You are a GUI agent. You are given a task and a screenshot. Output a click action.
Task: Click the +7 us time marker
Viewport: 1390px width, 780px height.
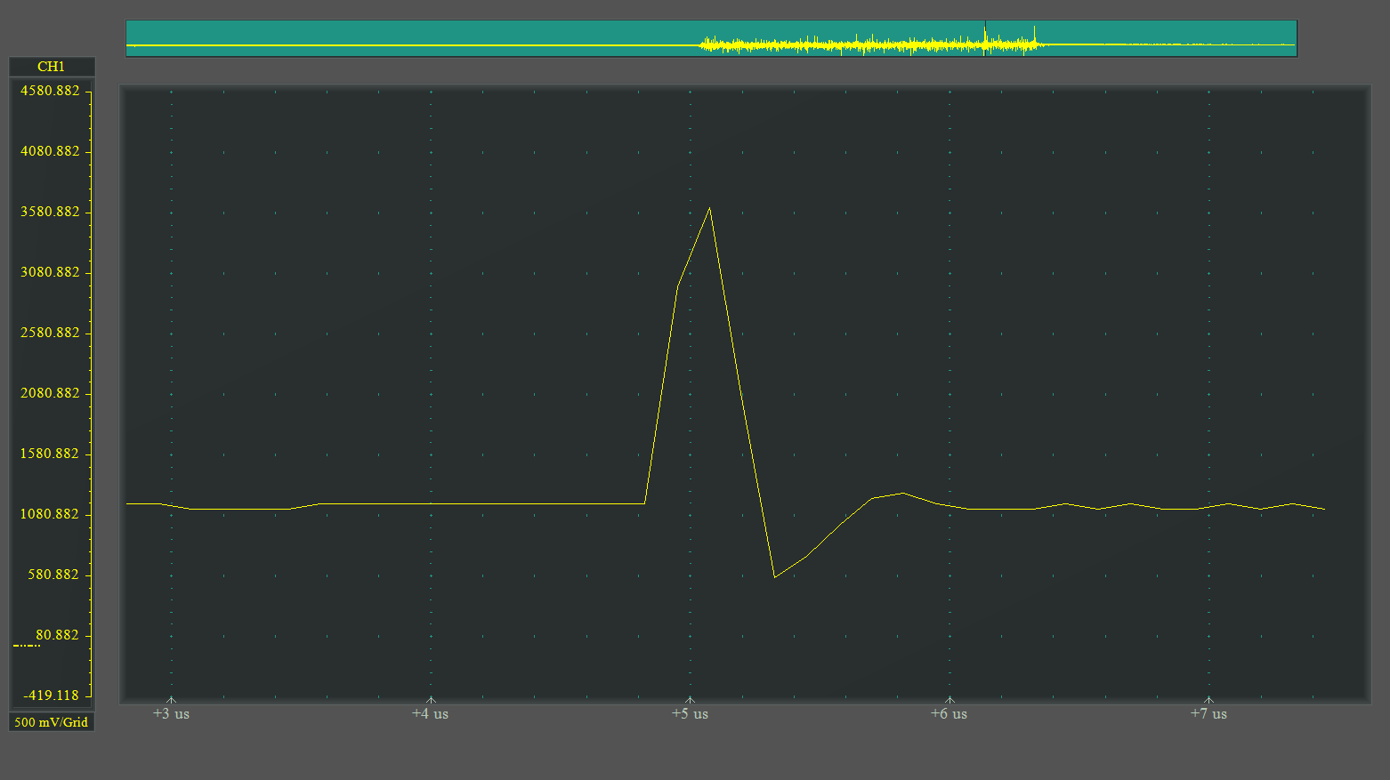[1208, 713]
